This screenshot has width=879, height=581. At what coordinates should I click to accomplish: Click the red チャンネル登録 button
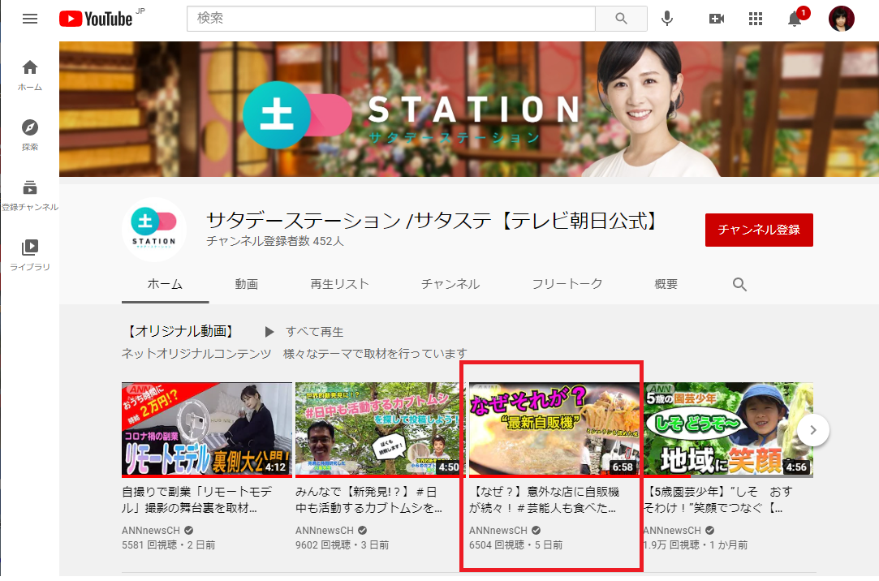coord(759,230)
